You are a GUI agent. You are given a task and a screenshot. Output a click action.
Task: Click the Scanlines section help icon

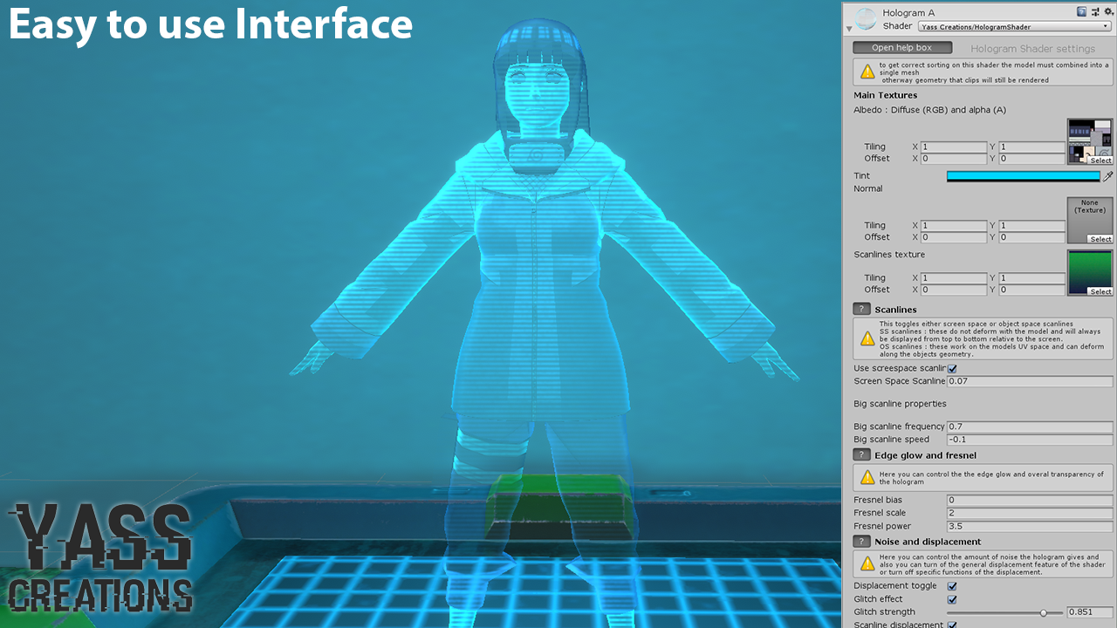click(x=861, y=309)
